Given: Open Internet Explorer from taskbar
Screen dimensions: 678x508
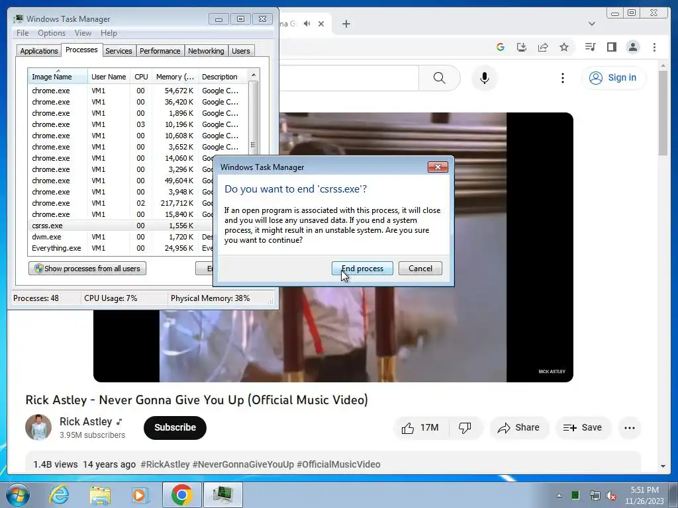Looking at the screenshot, I should [59, 495].
